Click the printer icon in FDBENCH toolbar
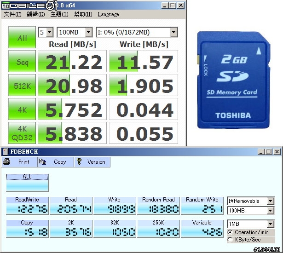The image size is (283, 253). 6,161
